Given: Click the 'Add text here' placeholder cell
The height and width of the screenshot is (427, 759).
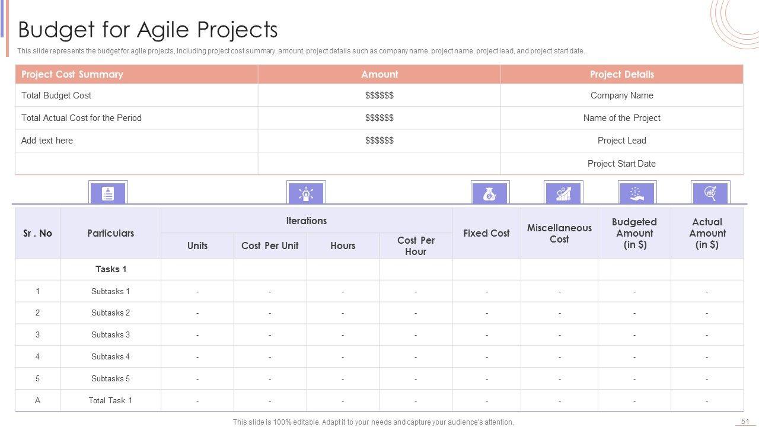Looking at the screenshot, I should pyautogui.click(x=47, y=141).
